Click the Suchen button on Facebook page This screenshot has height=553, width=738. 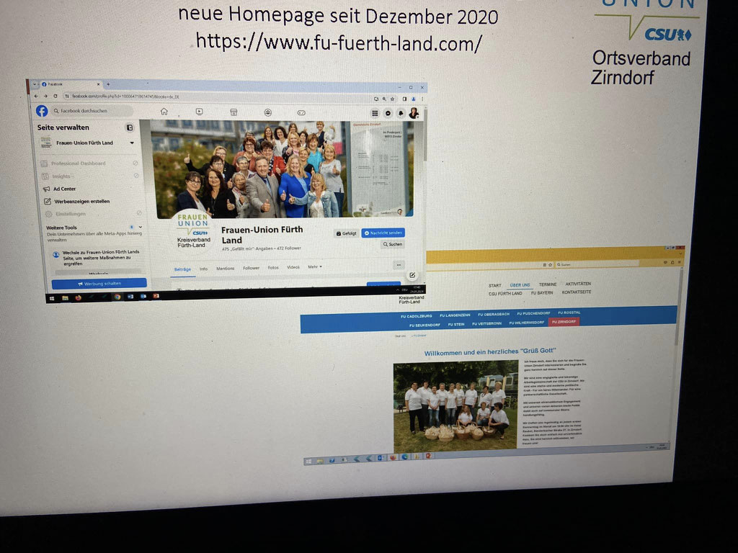tap(393, 245)
